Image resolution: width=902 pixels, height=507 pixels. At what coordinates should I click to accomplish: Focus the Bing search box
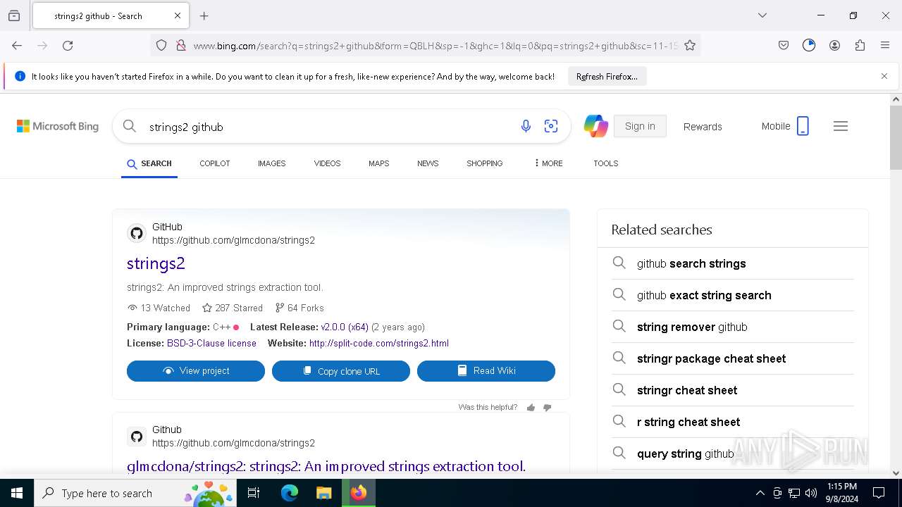(x=328, y=127)
